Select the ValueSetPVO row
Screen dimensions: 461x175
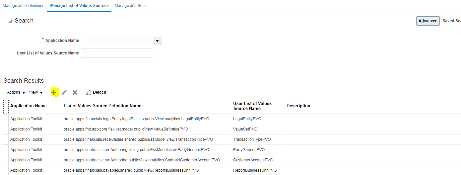click(245, 129)
